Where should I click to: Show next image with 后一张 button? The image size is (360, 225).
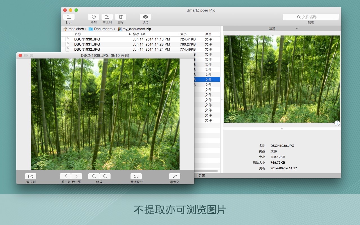76,176
